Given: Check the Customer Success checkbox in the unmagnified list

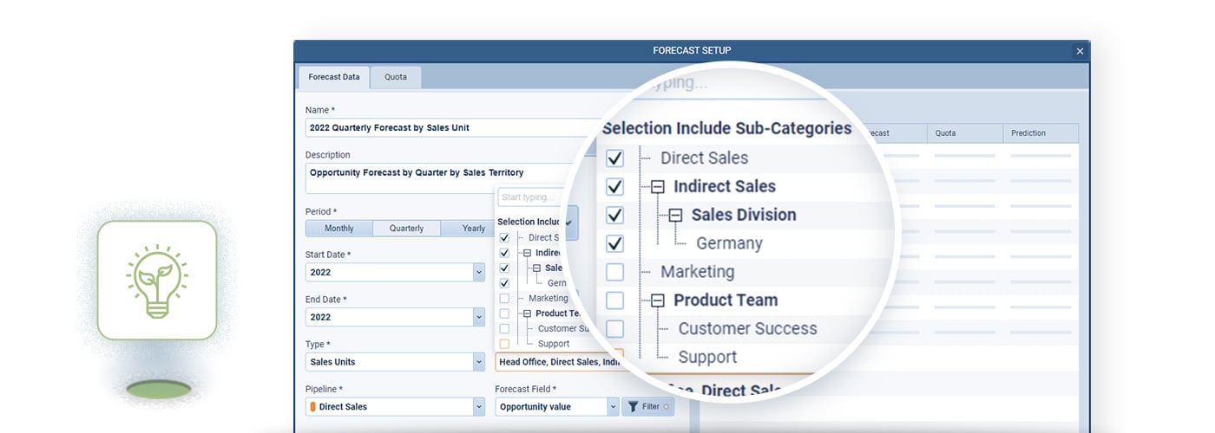Looking at the screenshot, I should (504, 328).
